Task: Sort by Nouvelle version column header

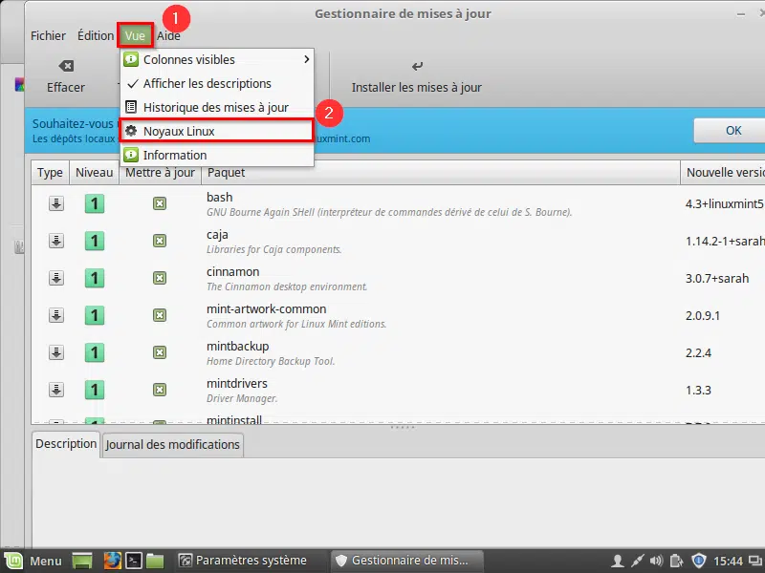Action: click(724, 173)
